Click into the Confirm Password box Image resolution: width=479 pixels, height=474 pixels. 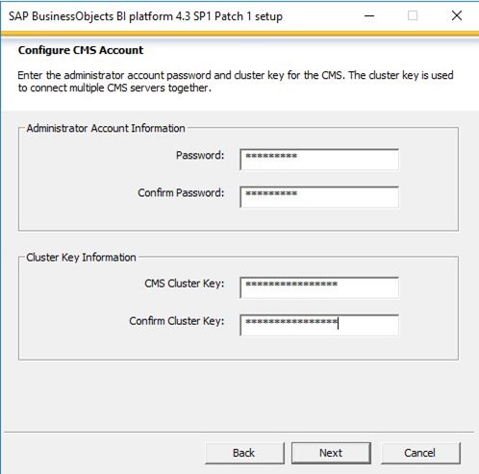[x=319, y=197]
